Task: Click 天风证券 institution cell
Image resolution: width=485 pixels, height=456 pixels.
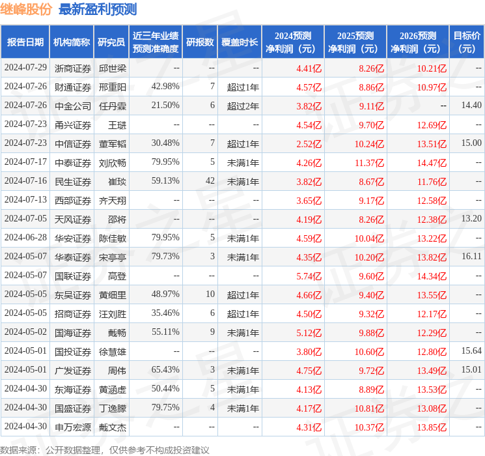Action: click(x=73, y=219)
